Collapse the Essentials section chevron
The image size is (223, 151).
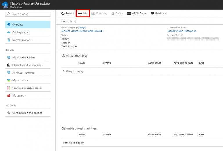tap(75, 21)
